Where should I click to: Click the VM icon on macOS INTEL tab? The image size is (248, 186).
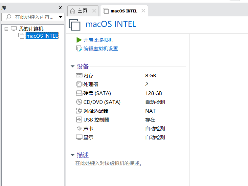coord(105,11)
